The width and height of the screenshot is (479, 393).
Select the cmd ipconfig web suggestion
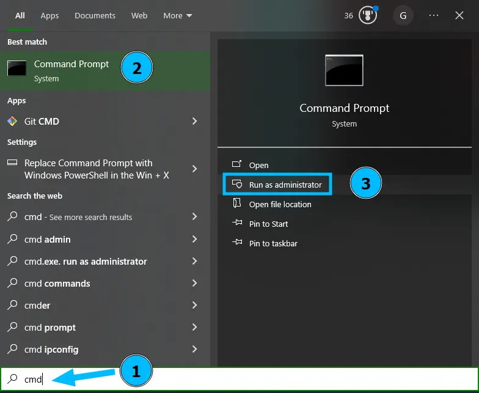pyautogui.click(x=105, y=350)
